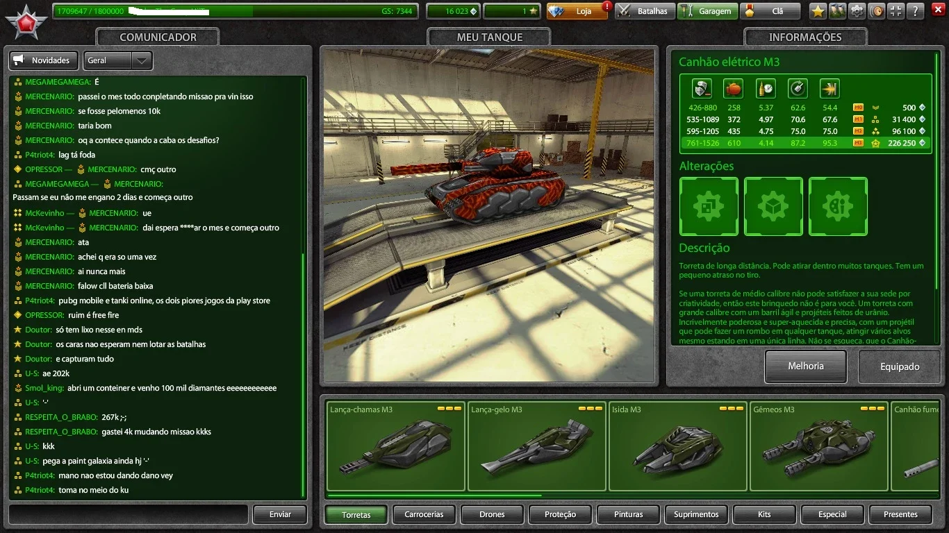The image size is (949, 533).
Task: Select the M0 modification row
Action: pos(805,108)
